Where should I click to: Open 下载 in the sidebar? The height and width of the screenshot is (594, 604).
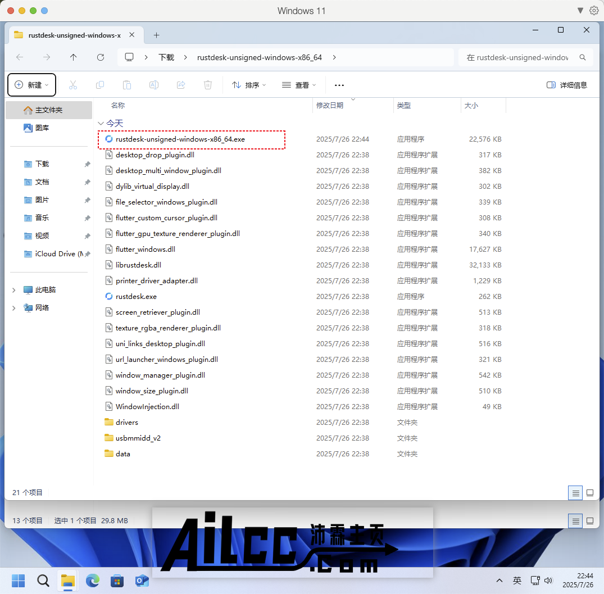(x=49, y=164)
